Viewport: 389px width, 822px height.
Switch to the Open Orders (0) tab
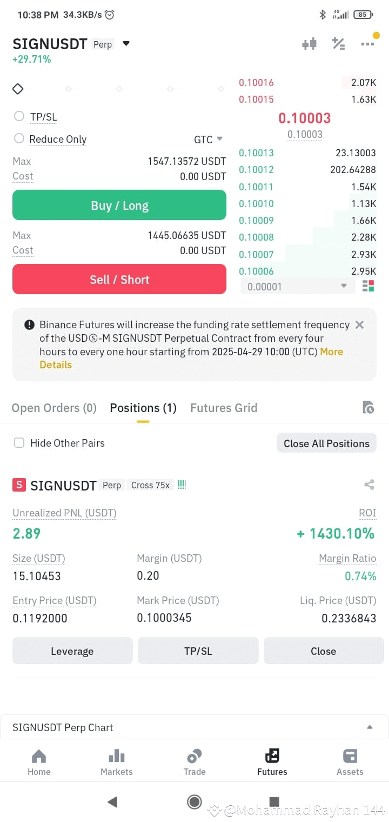(54, 408)
